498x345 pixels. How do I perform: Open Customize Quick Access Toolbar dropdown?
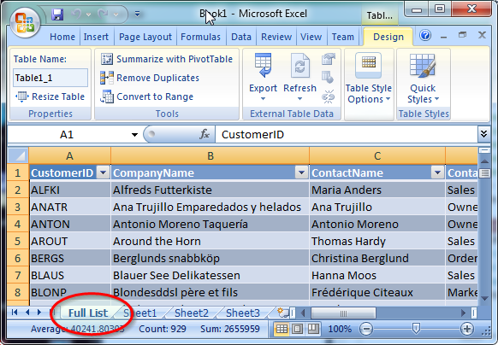pyautogui.click(x=137, y=14)
